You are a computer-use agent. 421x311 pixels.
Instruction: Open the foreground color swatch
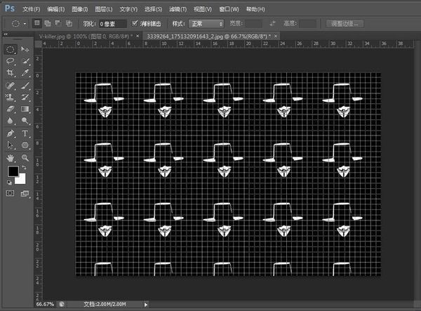13,172
